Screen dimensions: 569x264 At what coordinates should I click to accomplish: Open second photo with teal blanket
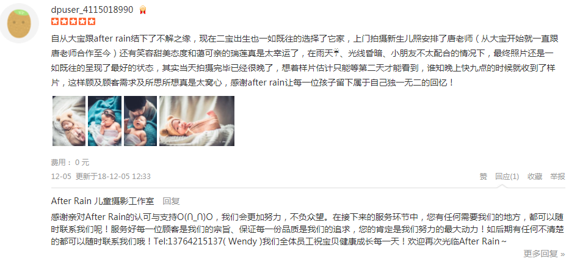[104, 121]
